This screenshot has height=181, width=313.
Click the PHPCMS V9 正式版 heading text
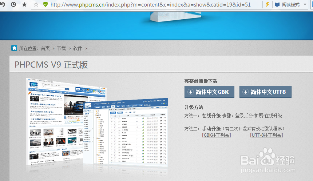(x=51, y=65)
